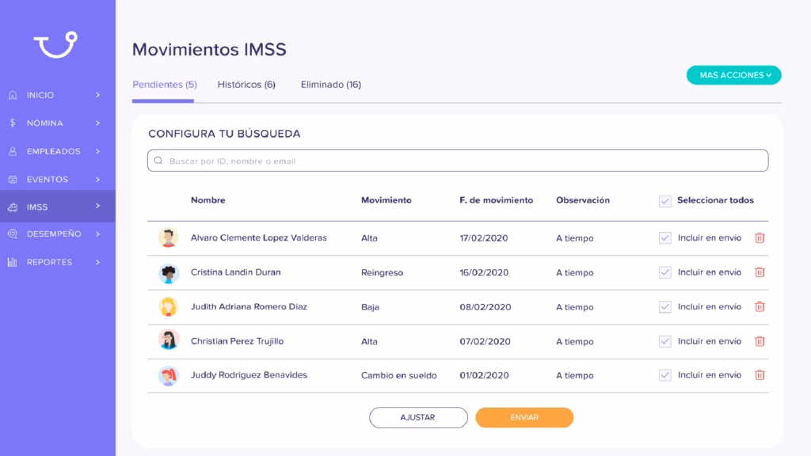Focus the Buscar por ID search field

tap(458, 161)
